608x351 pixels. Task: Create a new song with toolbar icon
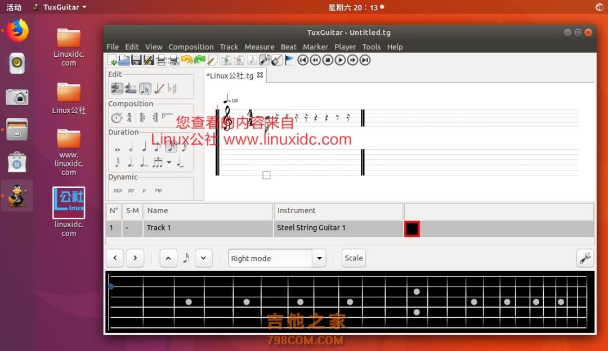(x=113, y=60)
